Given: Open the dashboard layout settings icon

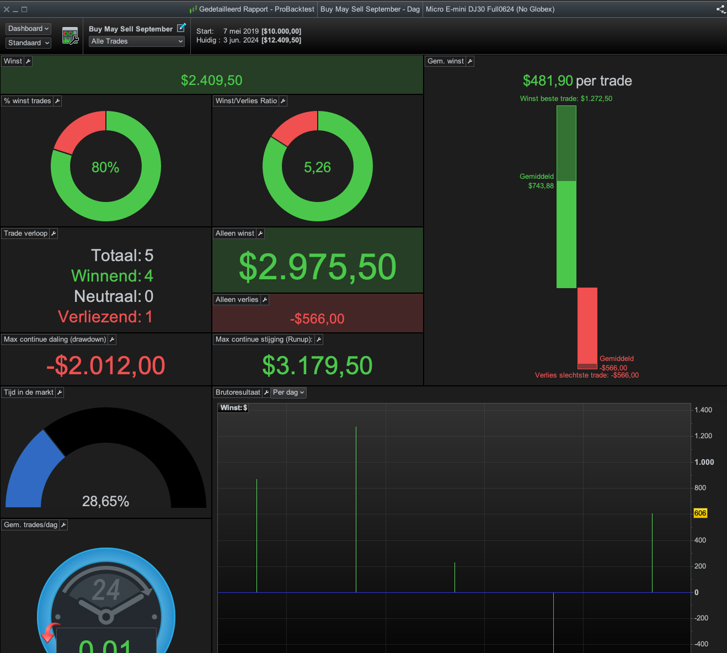Looking at the screenshot, I should [70, 36].
